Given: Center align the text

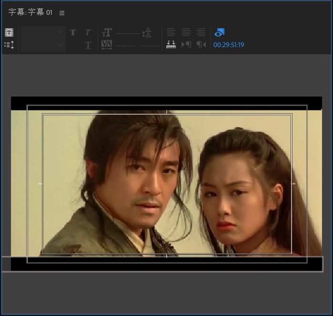Looking at the screenshot, I should pos(186,32).
